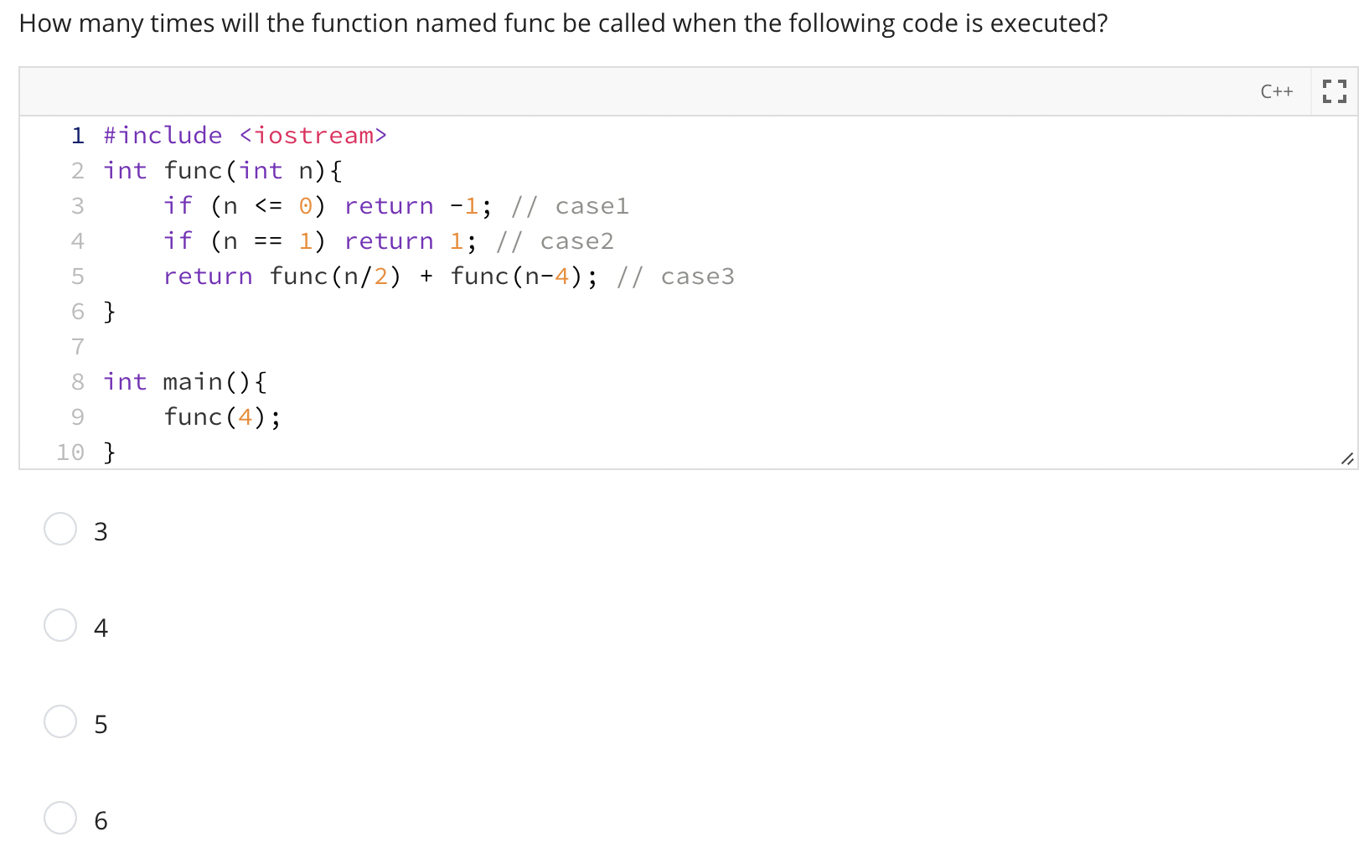The height and width of the screenshot is (858, 1364).
Task: Click line number 5 in the code
Action: [x=77, y=276]
